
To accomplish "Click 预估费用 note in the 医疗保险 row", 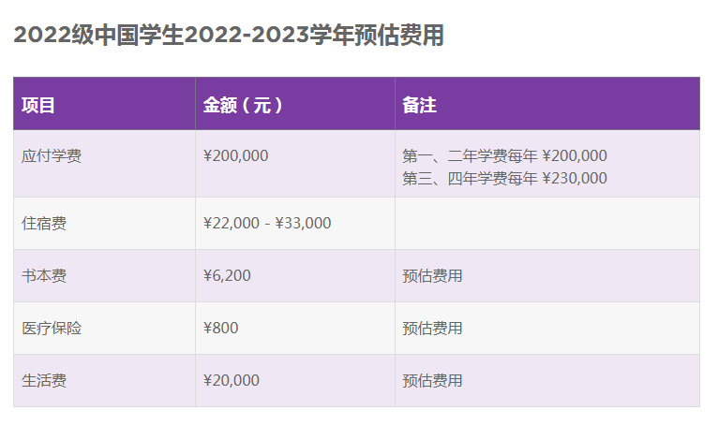I will (x=432, y=328).
